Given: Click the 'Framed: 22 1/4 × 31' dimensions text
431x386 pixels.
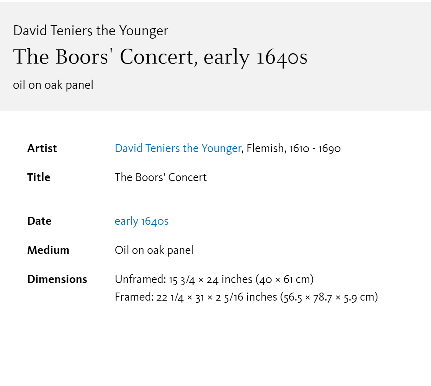Looking at the screenshot, I should click(x=160, y=297).
